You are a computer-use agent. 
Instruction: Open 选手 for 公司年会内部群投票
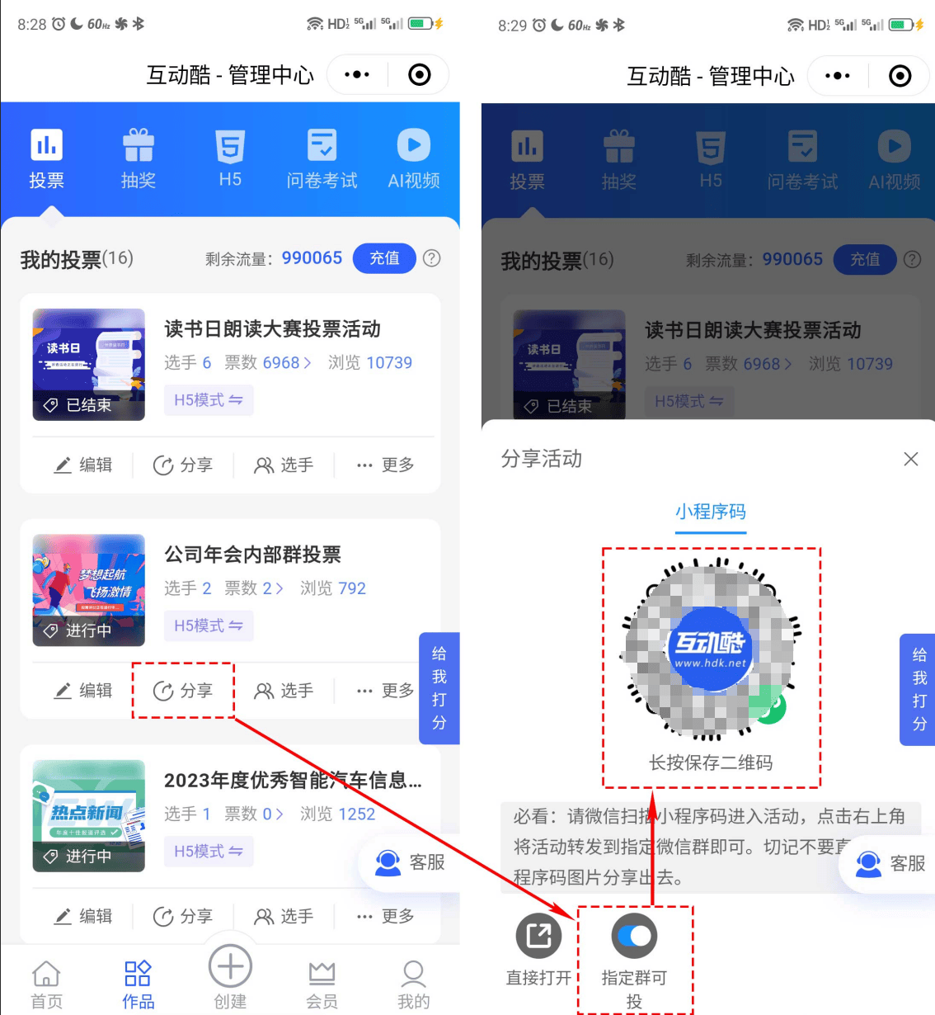284,691
